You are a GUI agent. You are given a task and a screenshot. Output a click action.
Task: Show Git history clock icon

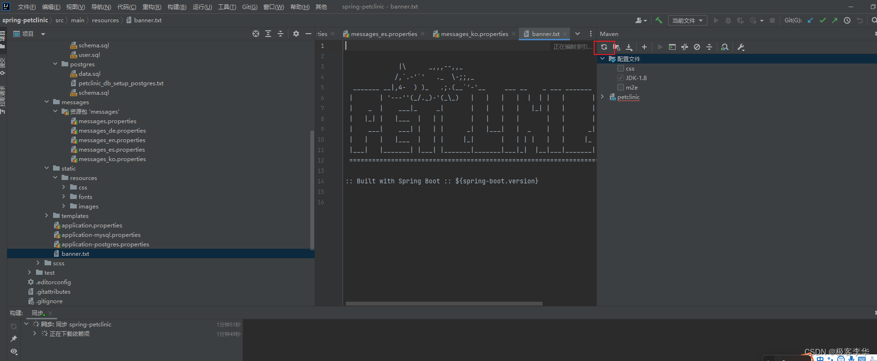coord(847,20)
